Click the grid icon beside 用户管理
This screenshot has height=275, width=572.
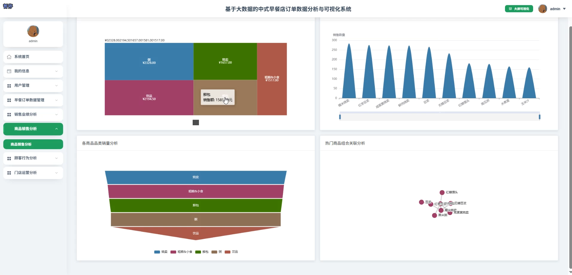click(x=9, y=86)
